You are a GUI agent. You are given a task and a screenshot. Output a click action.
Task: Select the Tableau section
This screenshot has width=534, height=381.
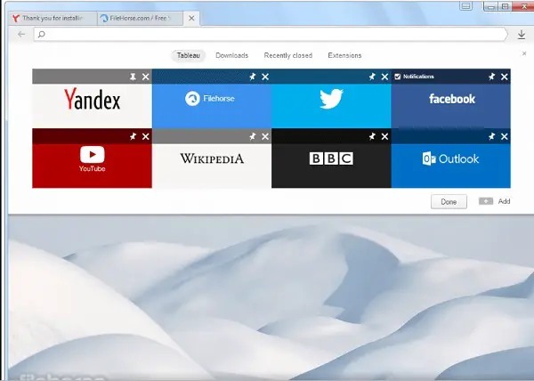189,55
